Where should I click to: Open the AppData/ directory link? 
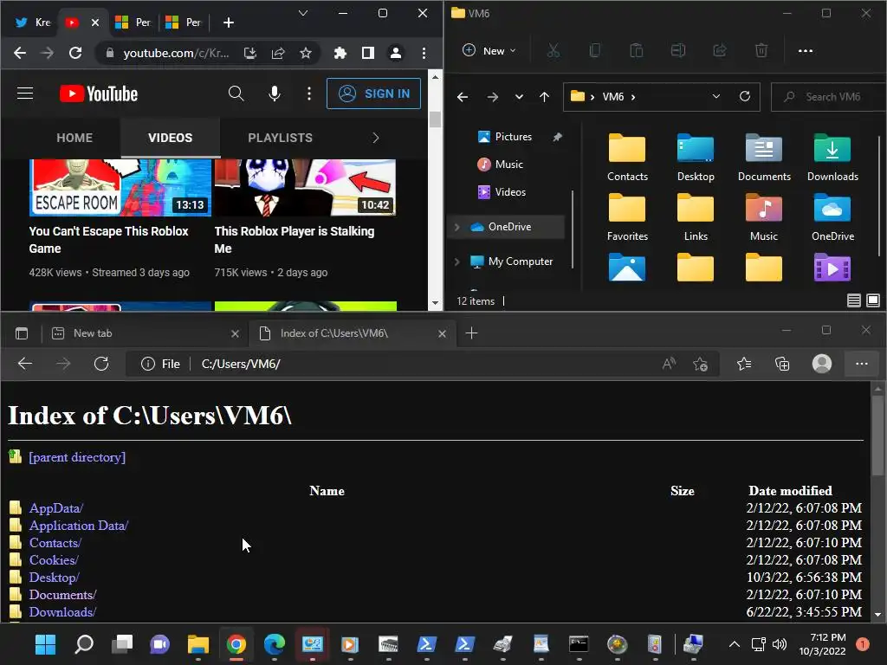pos(56,508)
